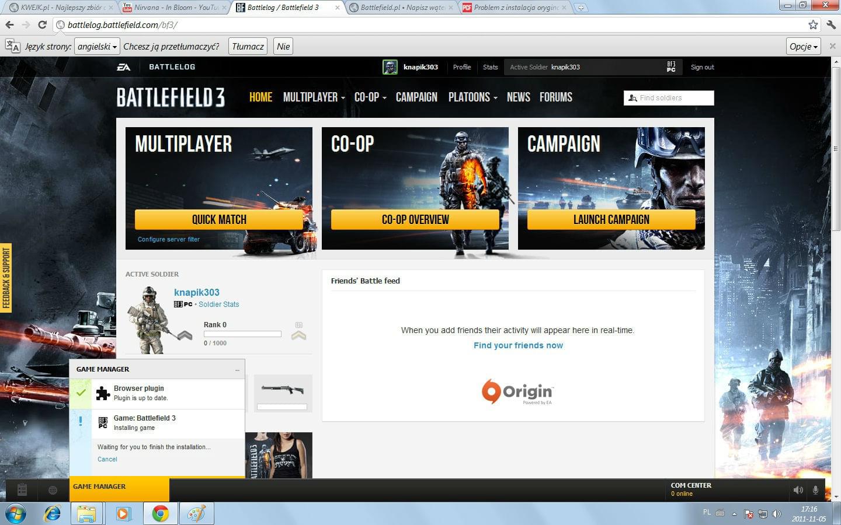Cancel the game installation
The image size is (841, 525).
(107, 459)
